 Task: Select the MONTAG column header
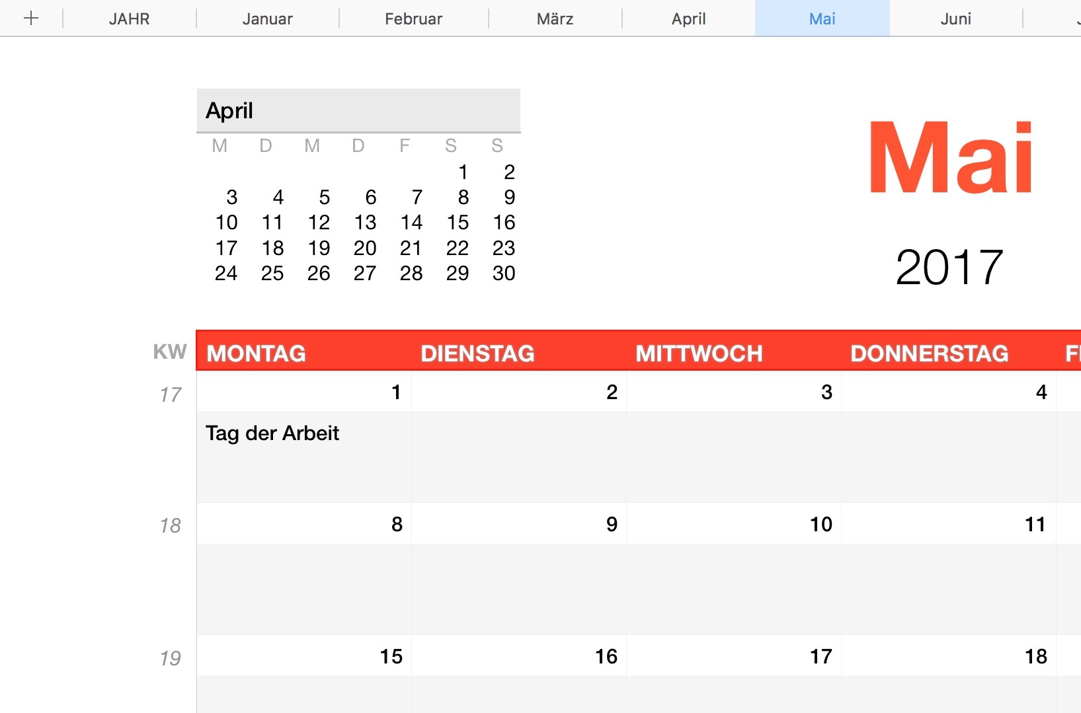[257, 354]
